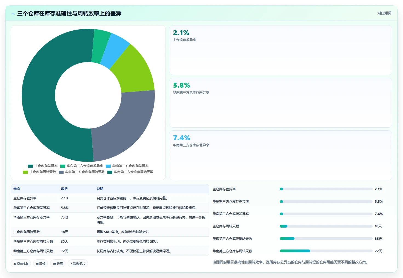Click the 2.1% 主仓库存差异率 card

point(281,50)
